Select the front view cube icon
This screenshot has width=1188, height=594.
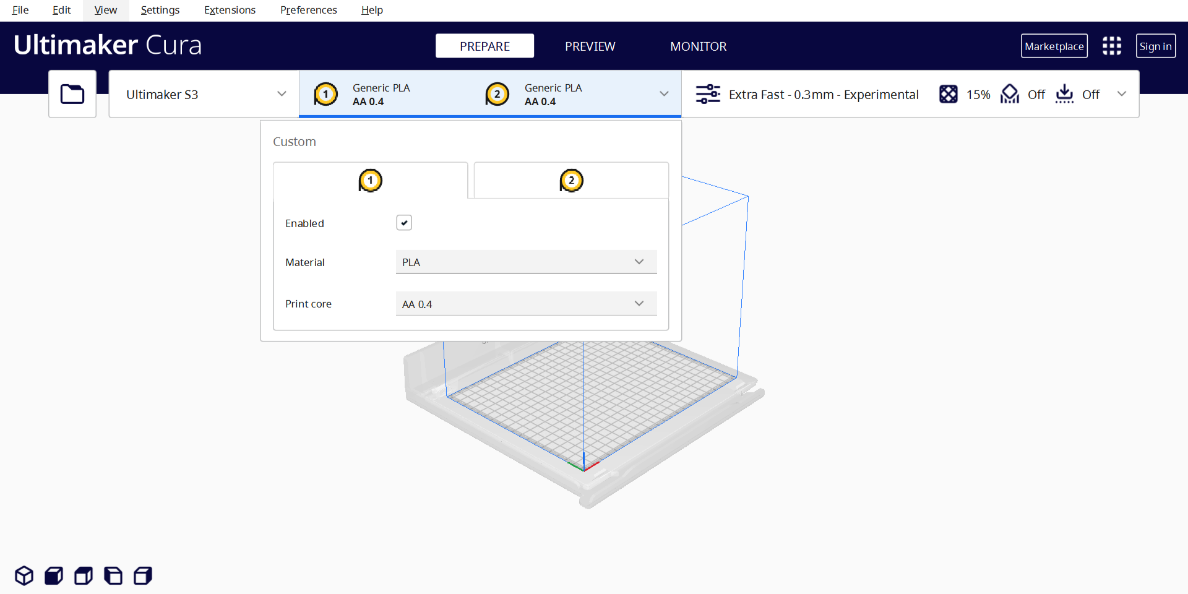tap(54, 575)
